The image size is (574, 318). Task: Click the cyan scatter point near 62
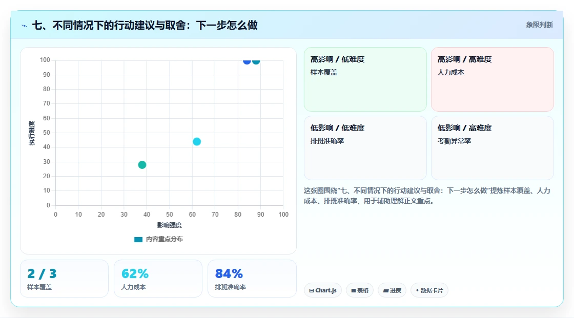(197, 142)
